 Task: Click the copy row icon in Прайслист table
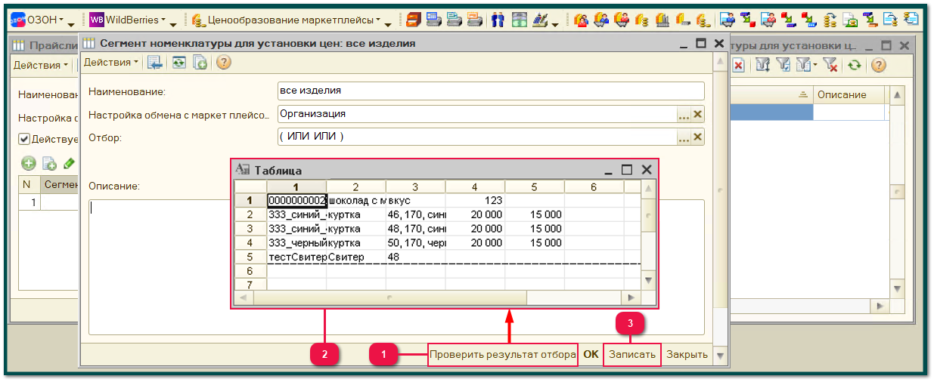49,163
